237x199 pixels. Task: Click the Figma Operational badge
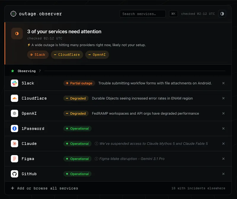(77, 159)
